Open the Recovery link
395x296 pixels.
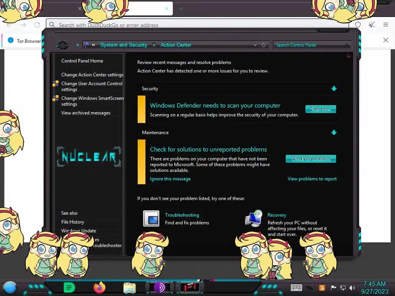pyautogui.click(x=277, y=215)
